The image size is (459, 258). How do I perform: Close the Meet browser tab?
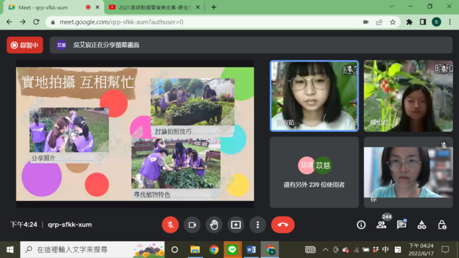98,7
